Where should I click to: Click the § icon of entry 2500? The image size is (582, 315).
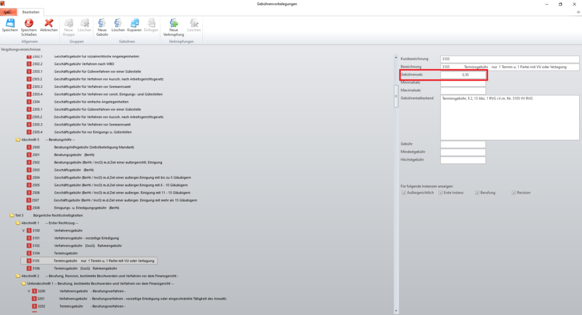coord(29,147)
